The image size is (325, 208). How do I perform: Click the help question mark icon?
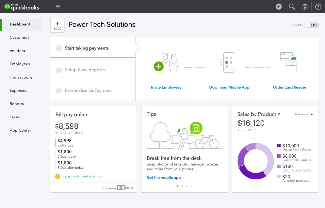click(318, 7)
